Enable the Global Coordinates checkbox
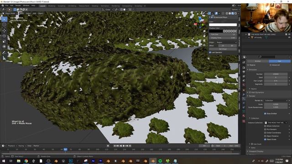The width and height of the screenshot is (292, 164). (265, 133)
